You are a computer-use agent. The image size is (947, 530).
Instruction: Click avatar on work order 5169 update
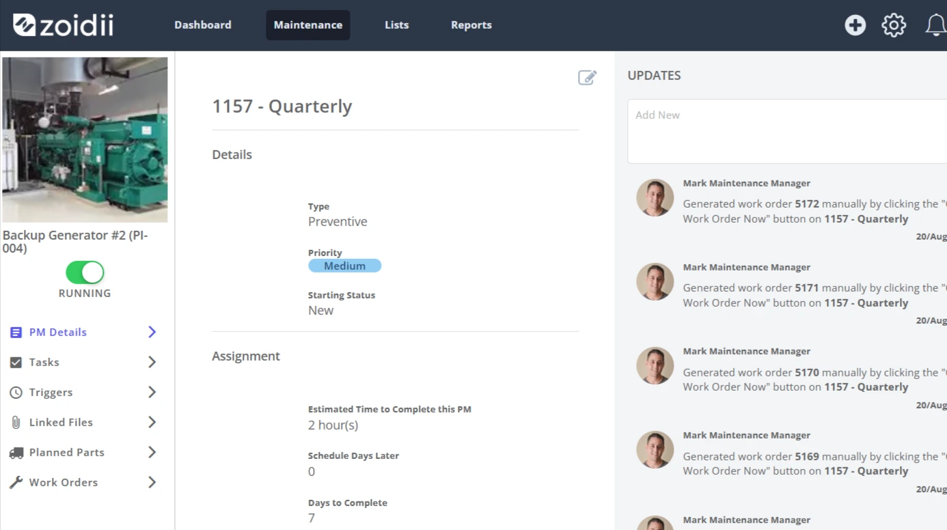pos(655,450)
